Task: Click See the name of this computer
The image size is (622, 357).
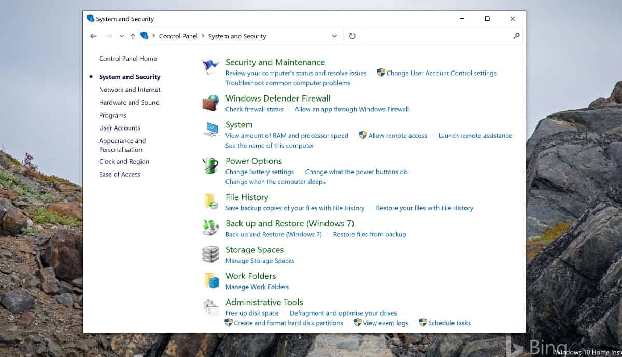Action: click(270, 146)
